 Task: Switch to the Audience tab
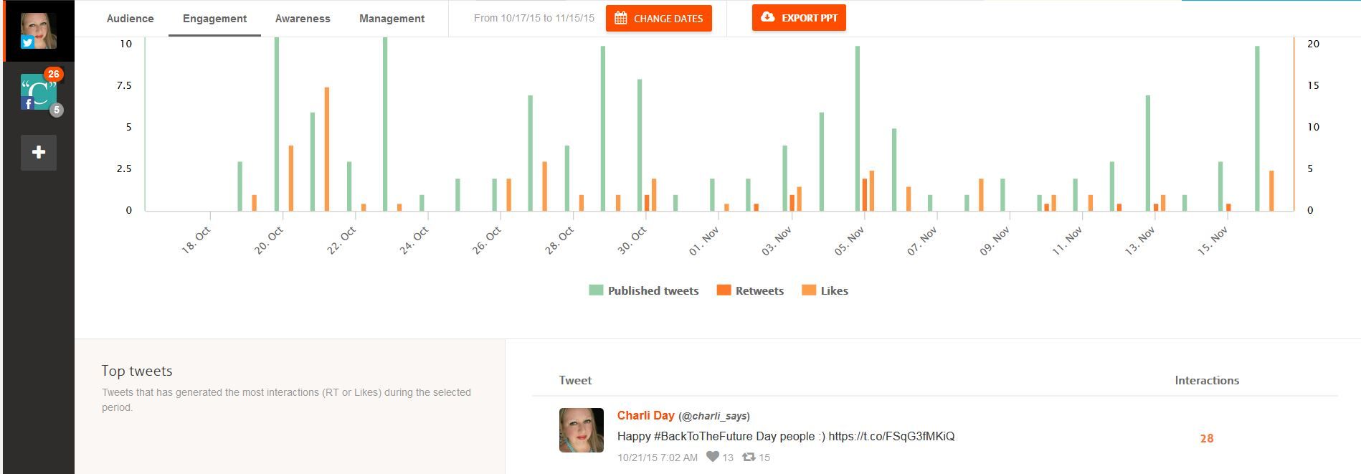pyautogui.click(x=130, y=19)
